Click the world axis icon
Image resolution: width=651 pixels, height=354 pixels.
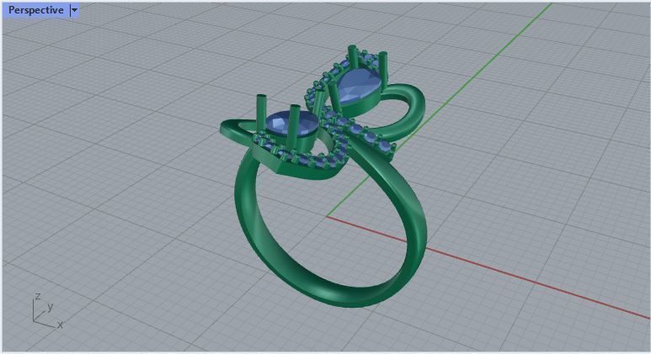tap(47, 311)
